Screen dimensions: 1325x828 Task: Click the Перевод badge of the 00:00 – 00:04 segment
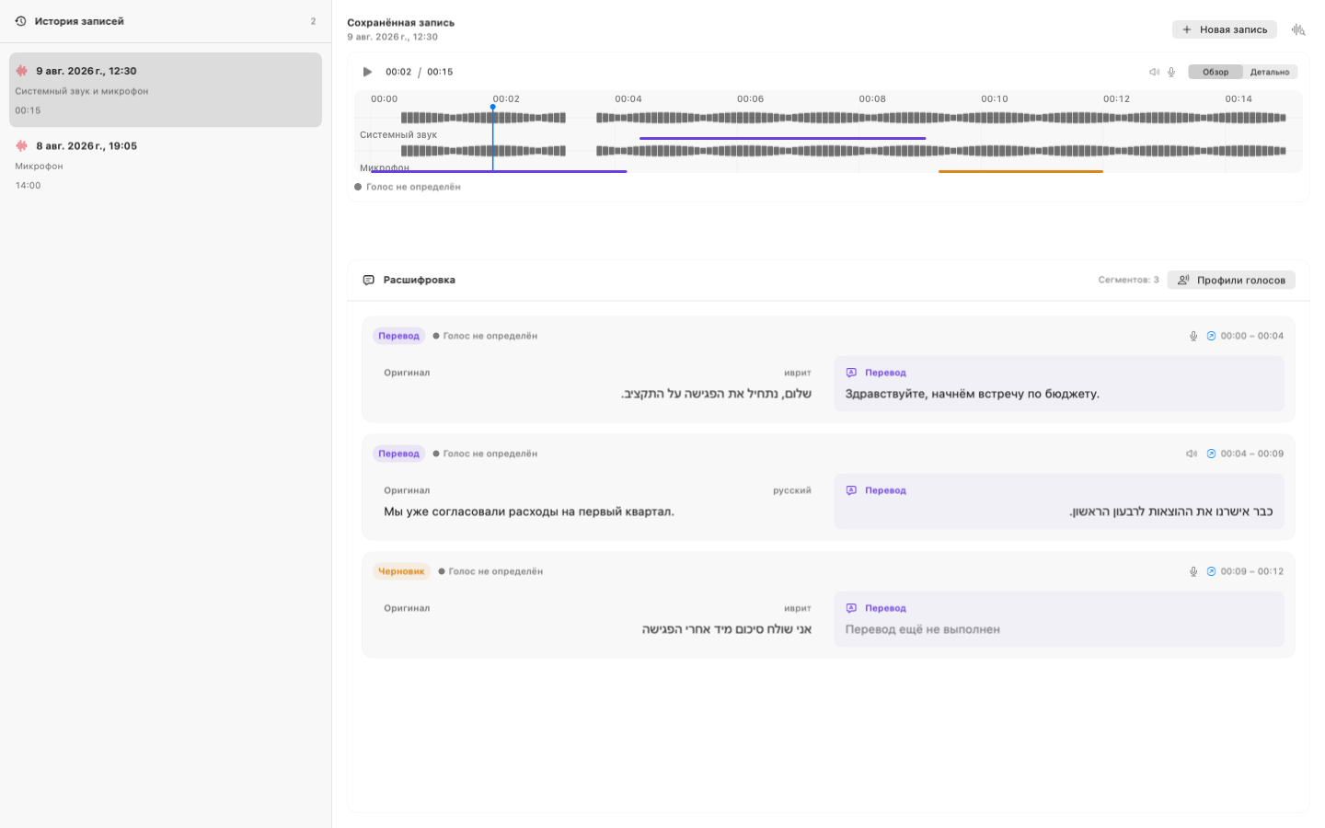click(x=398, y=336)
